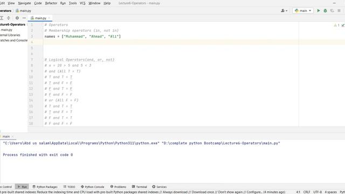Open the user account icon dropdown
Image resolution: width=345 pixels, height=194 pixels.
pos(284,11)
